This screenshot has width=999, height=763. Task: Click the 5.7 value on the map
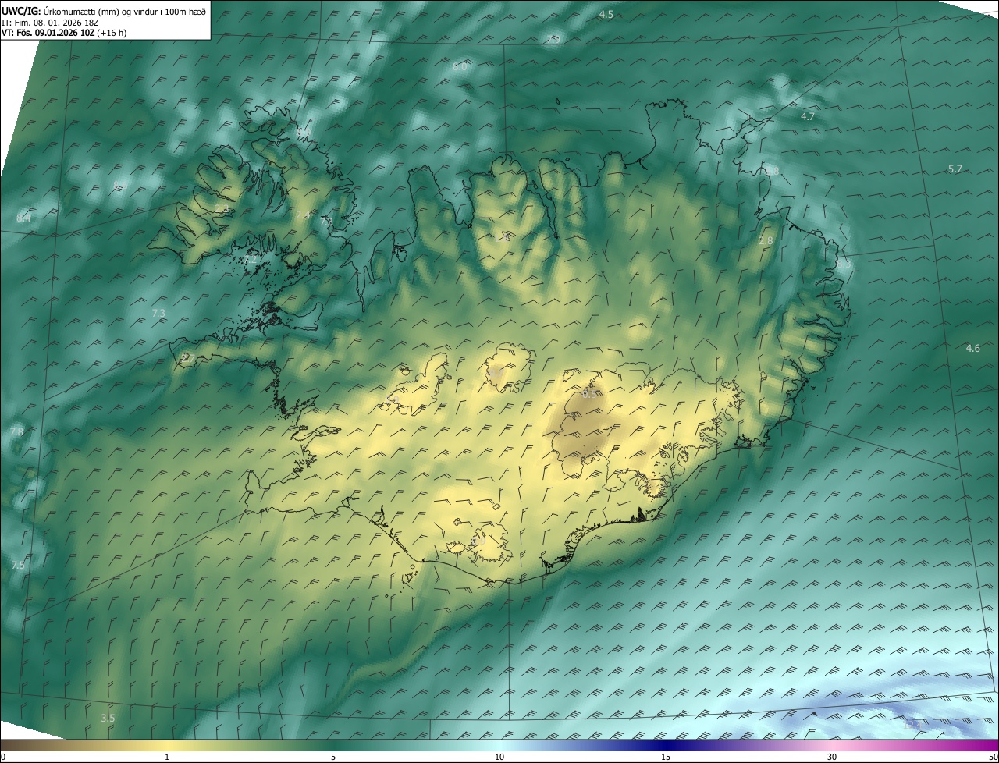click(x=955, y=169)
